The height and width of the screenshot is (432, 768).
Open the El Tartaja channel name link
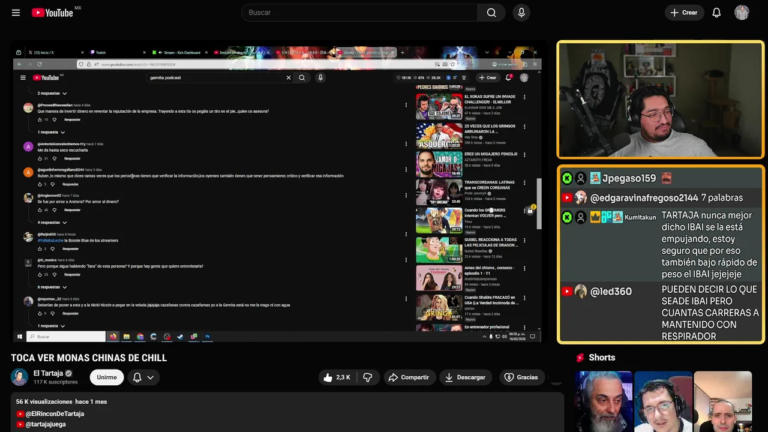(x=48, y=373)
